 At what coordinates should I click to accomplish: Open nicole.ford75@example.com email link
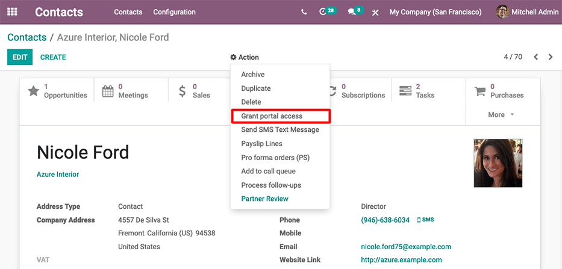(x=406, y=247)
